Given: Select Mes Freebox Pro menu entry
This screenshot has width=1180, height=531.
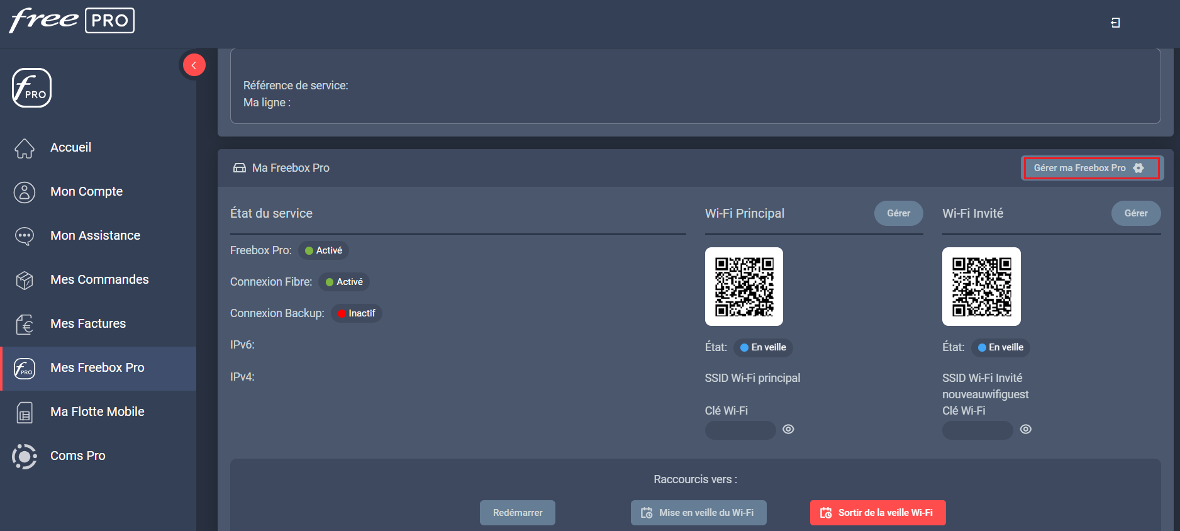Looking at the screenshot, I should pos(98,368).
